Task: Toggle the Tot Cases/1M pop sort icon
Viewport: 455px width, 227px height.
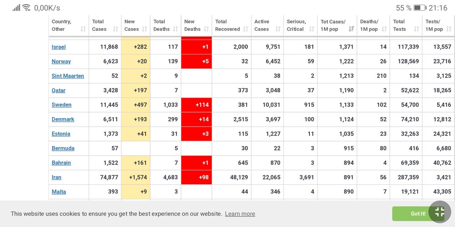Action: click(x=351, y=29)
